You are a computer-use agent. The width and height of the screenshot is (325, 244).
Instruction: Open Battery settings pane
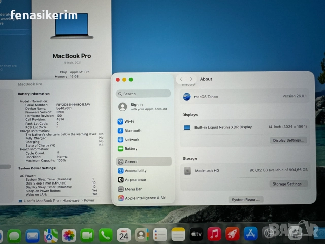(x=144, y=149)
